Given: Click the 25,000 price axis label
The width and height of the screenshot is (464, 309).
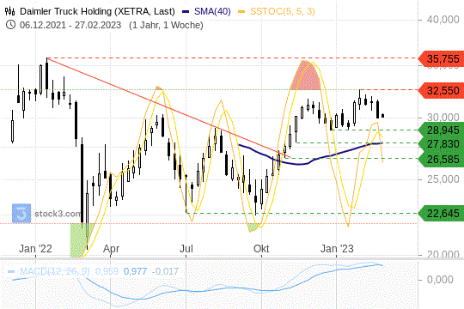Looking at the screenshot, I should pyautogui.click(x=443, y=179).
